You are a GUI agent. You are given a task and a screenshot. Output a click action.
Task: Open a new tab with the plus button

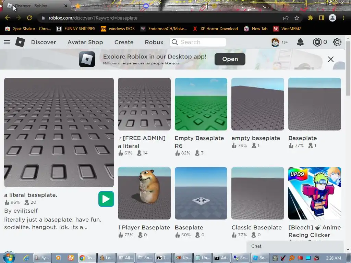[x=283, y=6]
